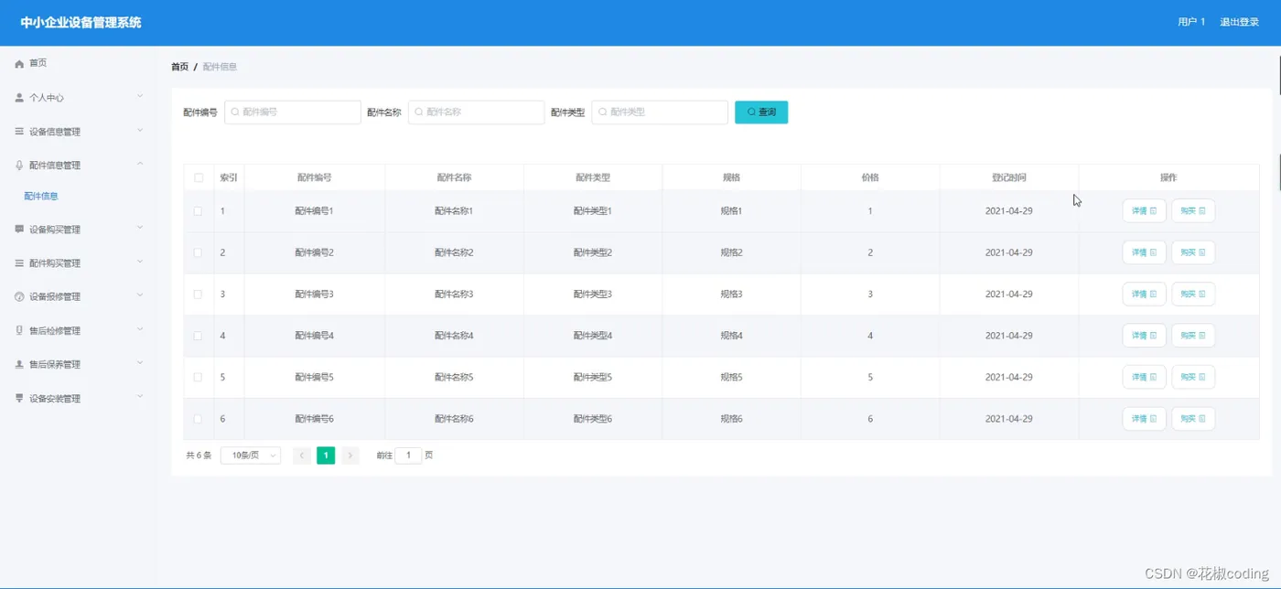Focus the 配件名称 search input field
Screen dimensions: 1281x589
click(x=476, y=112)
